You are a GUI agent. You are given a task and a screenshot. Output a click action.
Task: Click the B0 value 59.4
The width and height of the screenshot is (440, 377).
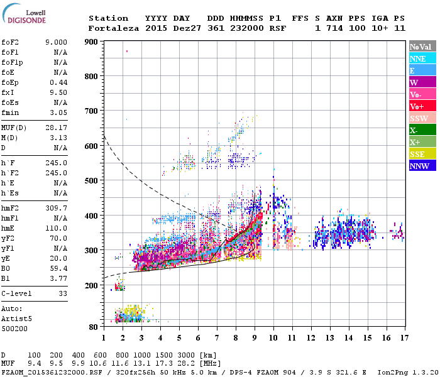58,269
